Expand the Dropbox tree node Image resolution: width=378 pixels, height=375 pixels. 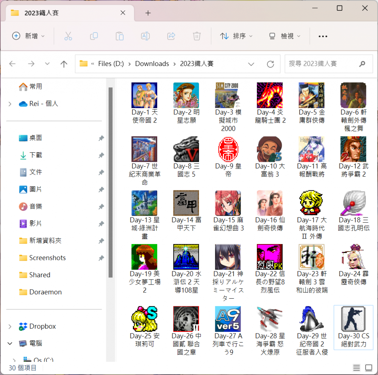click(x=10, y=327)
